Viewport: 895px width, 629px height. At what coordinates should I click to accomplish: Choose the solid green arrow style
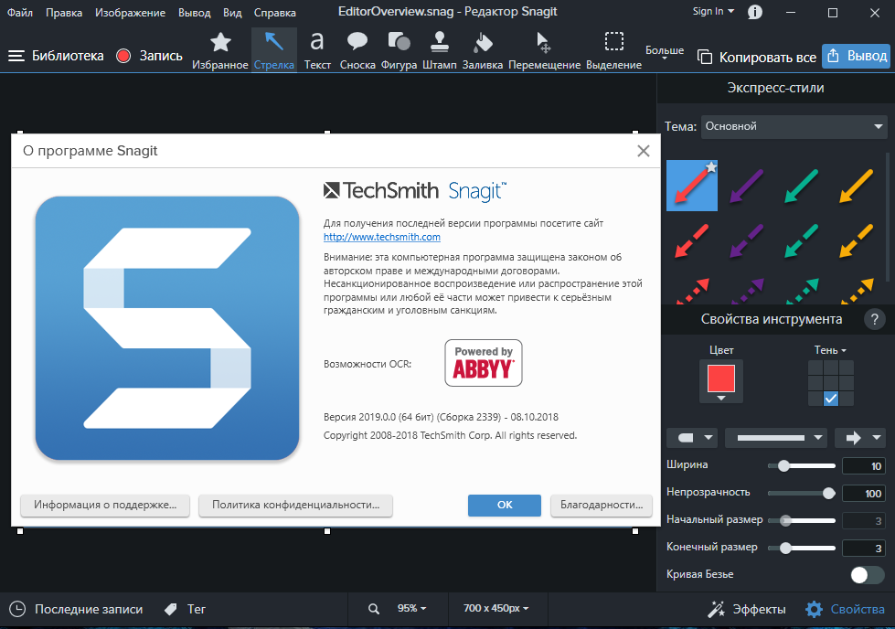pos(802,187)
